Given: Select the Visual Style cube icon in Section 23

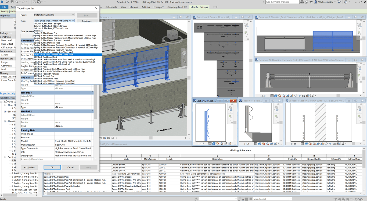Looking at the screenshot, I should (x=214, y=143).
